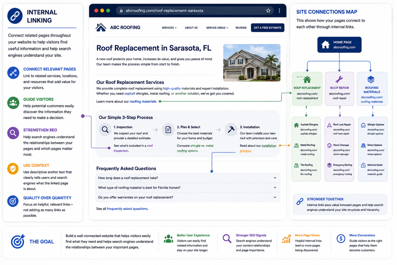Click the Internal Linking chain icon

[x=15, y=16]
